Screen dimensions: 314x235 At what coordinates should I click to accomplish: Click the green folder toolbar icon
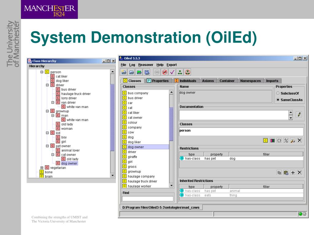(139, 72)
